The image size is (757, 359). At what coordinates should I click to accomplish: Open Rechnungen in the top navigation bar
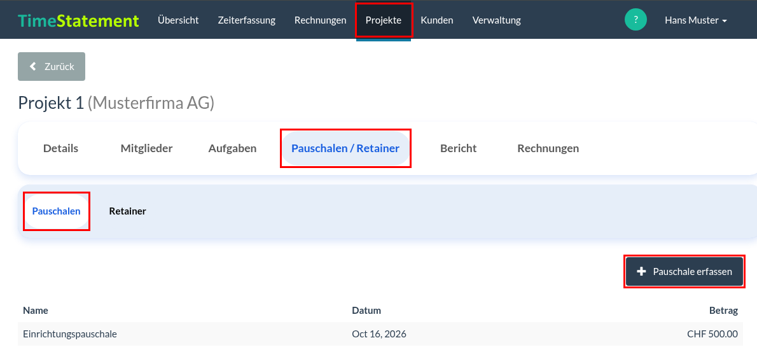(321, 20)
